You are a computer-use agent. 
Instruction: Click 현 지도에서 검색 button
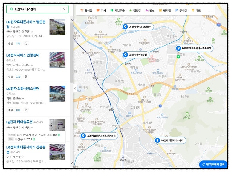pos(213,164)
